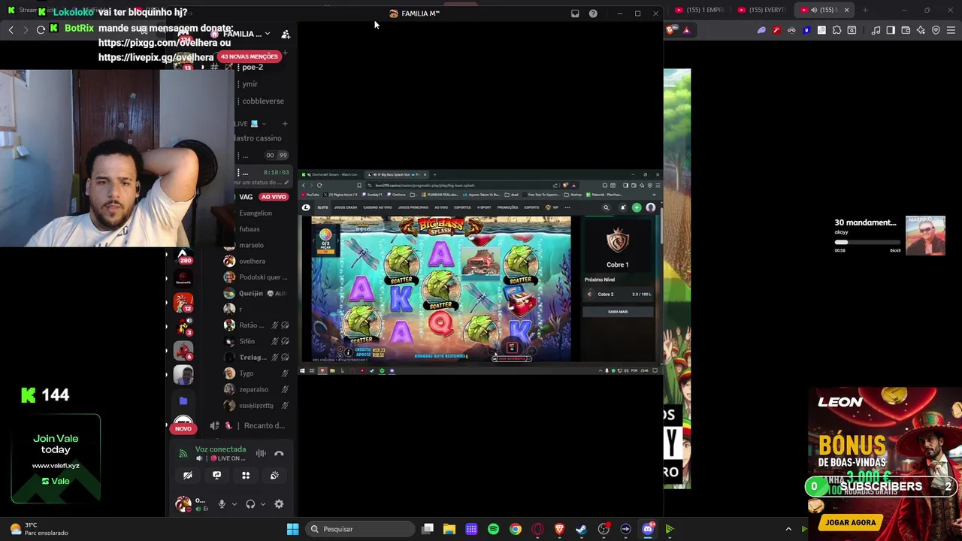
Task: Jump to 43 NOVAS MENÇÕES pill
Action: (250, 56)
